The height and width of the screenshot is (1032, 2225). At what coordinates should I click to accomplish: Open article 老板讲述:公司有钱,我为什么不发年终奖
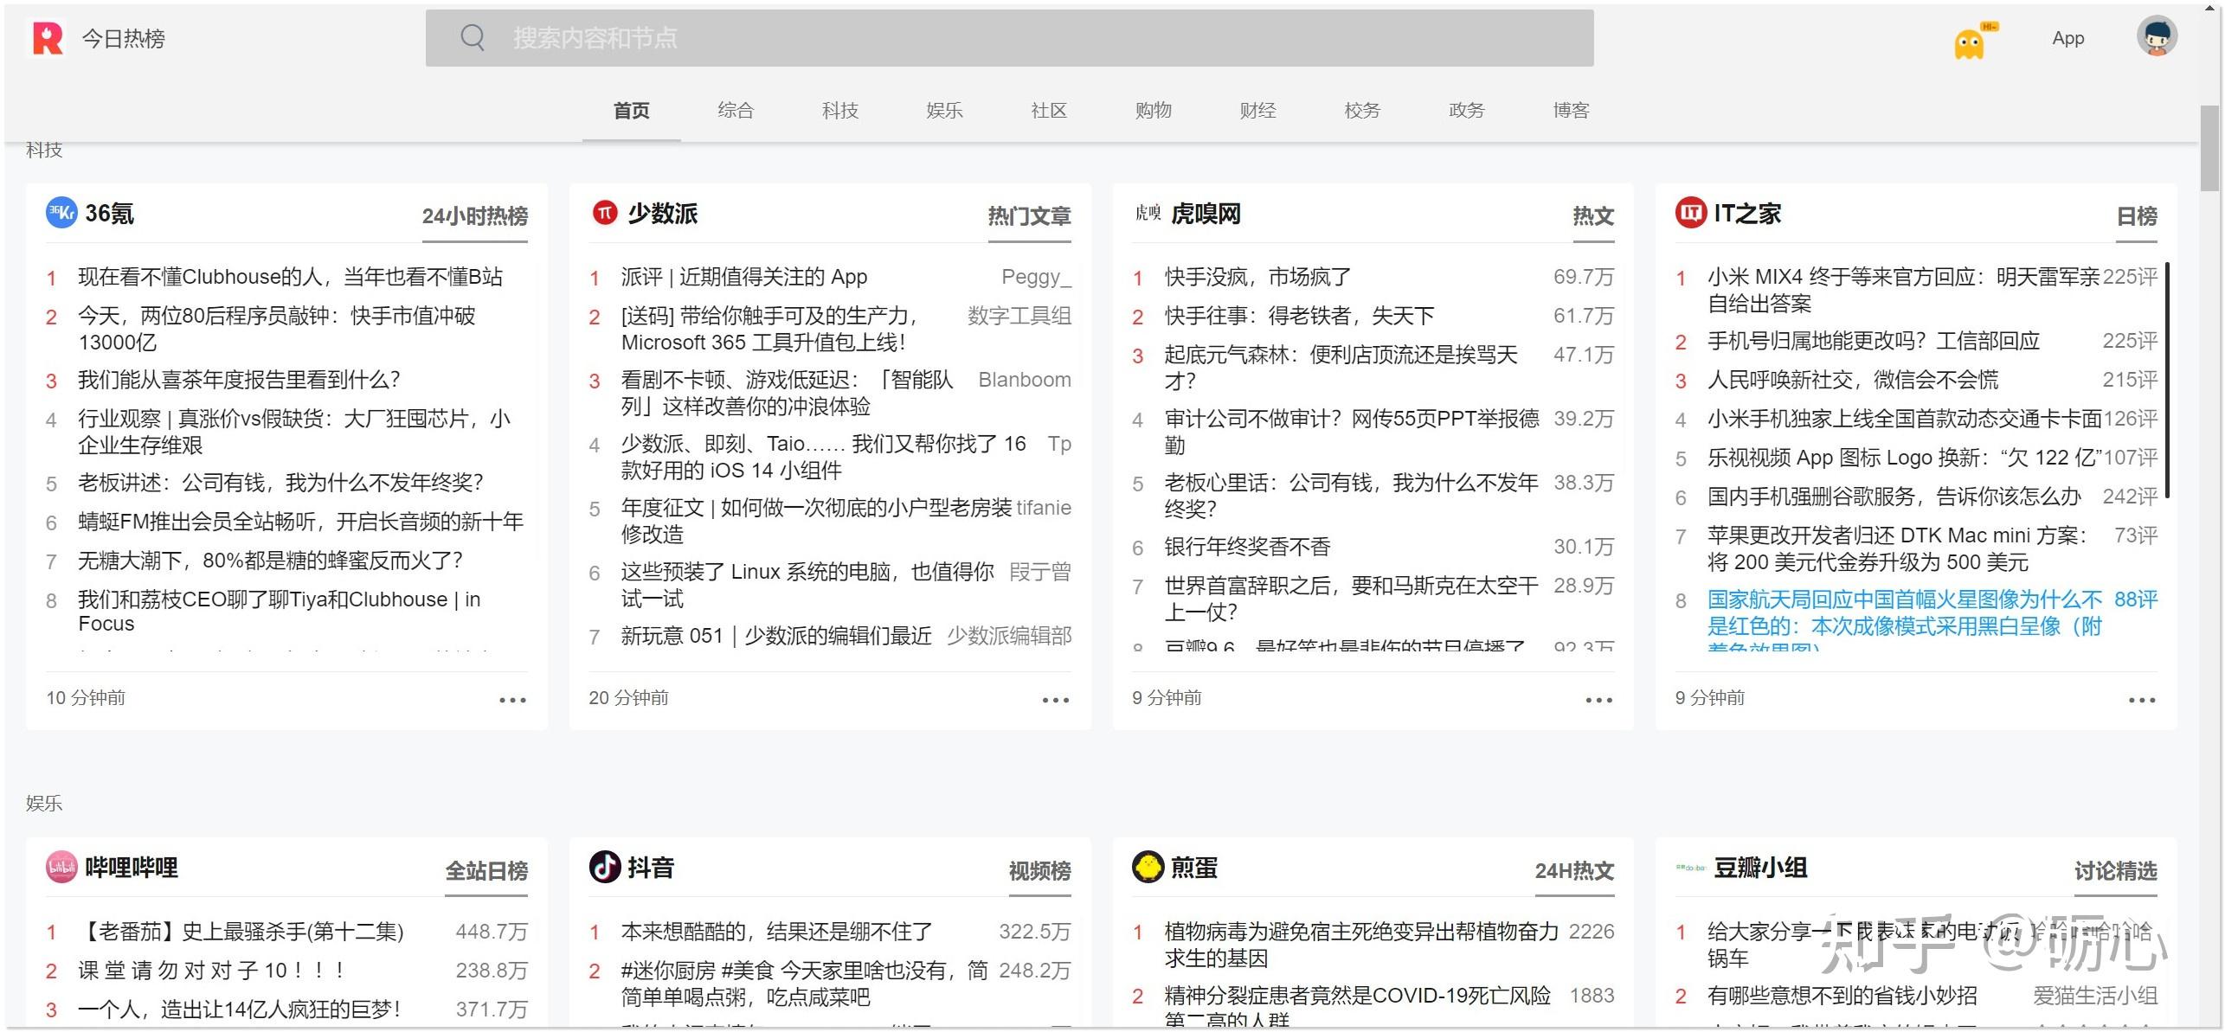pyautogui.click(x=280, y=483)
